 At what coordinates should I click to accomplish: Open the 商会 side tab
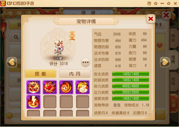(x=173, y=38)
